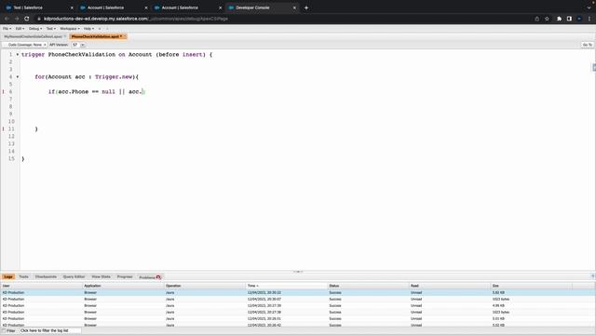This screenshot has width=596, height=335.
Task: Open the Test menu
Action: (x=51, y=29)
